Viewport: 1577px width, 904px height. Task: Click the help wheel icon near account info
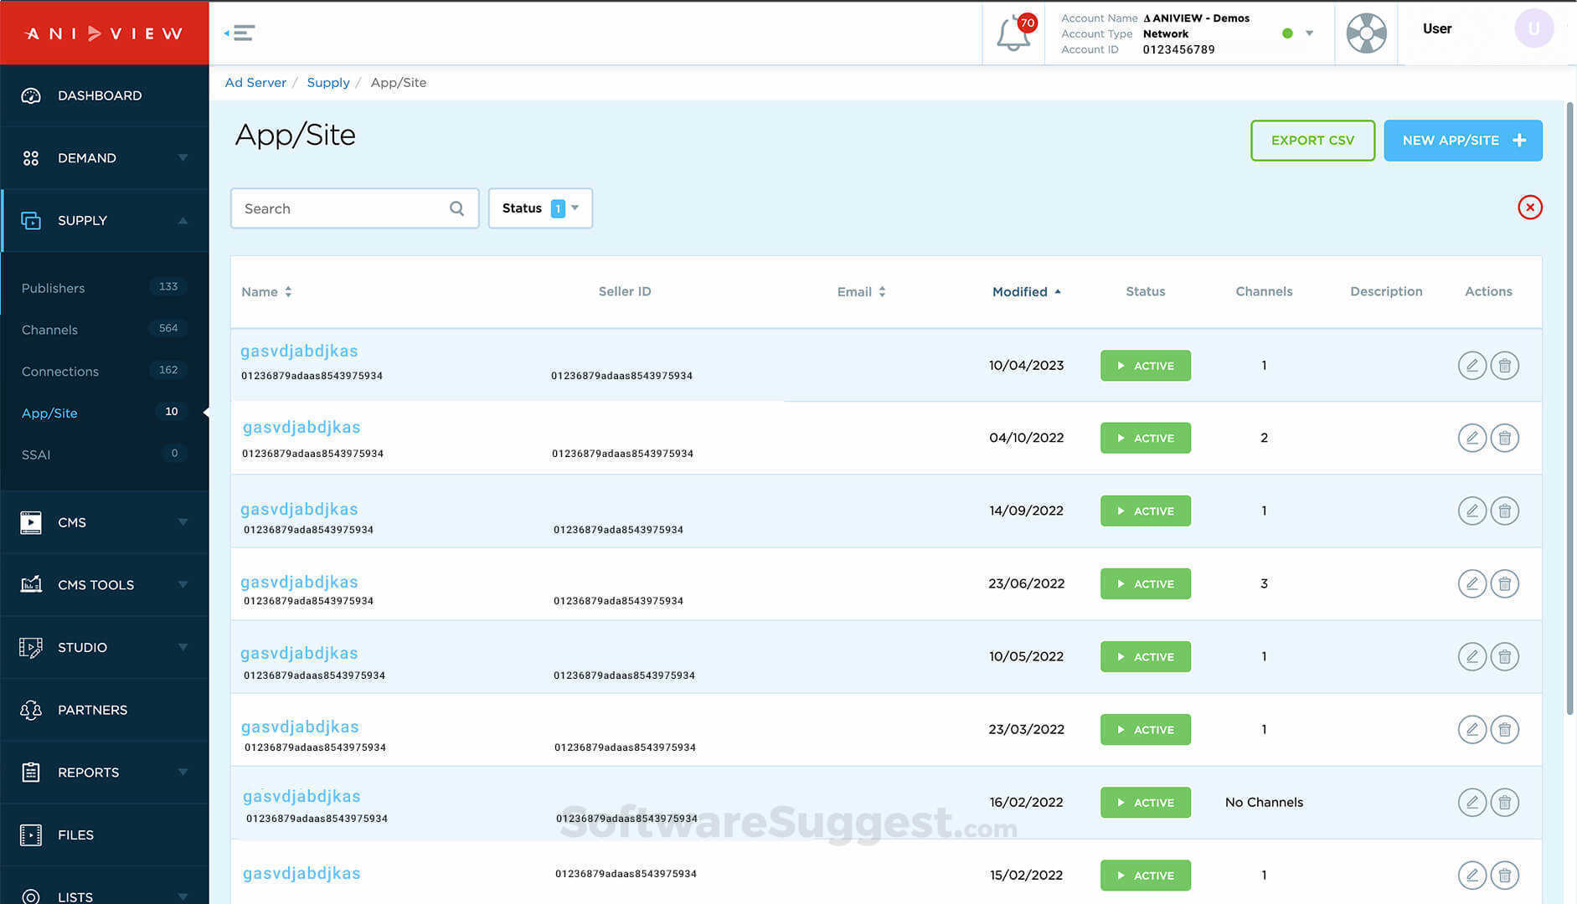coord(1366,33)
